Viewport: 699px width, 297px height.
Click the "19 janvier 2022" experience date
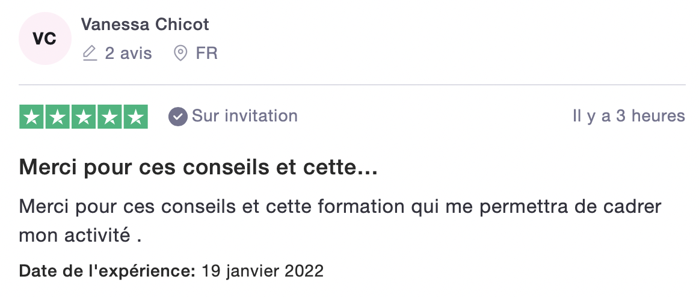263,271
